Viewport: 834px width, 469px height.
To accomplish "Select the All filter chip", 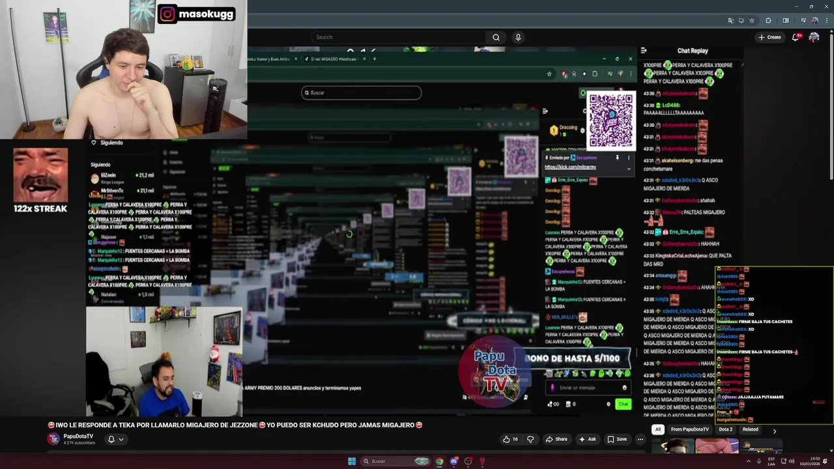I will click(x=658, y=429).
